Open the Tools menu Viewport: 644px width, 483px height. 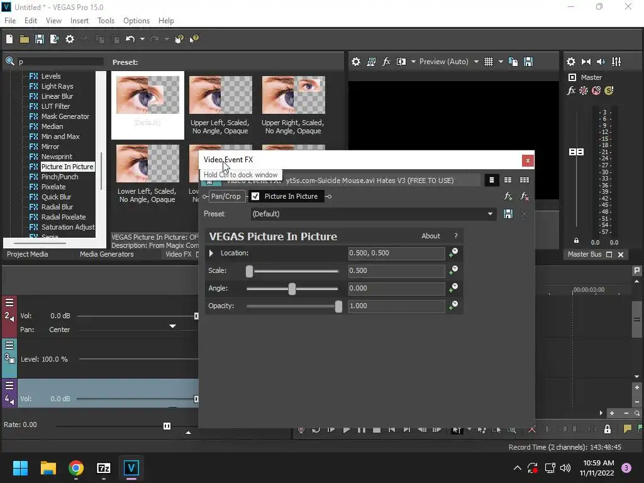[106, 21]
